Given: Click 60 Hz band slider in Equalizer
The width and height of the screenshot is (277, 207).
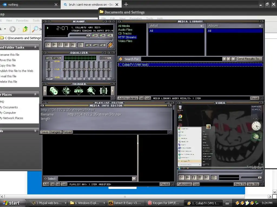Looking at the screenshot, I should (65, 69).
